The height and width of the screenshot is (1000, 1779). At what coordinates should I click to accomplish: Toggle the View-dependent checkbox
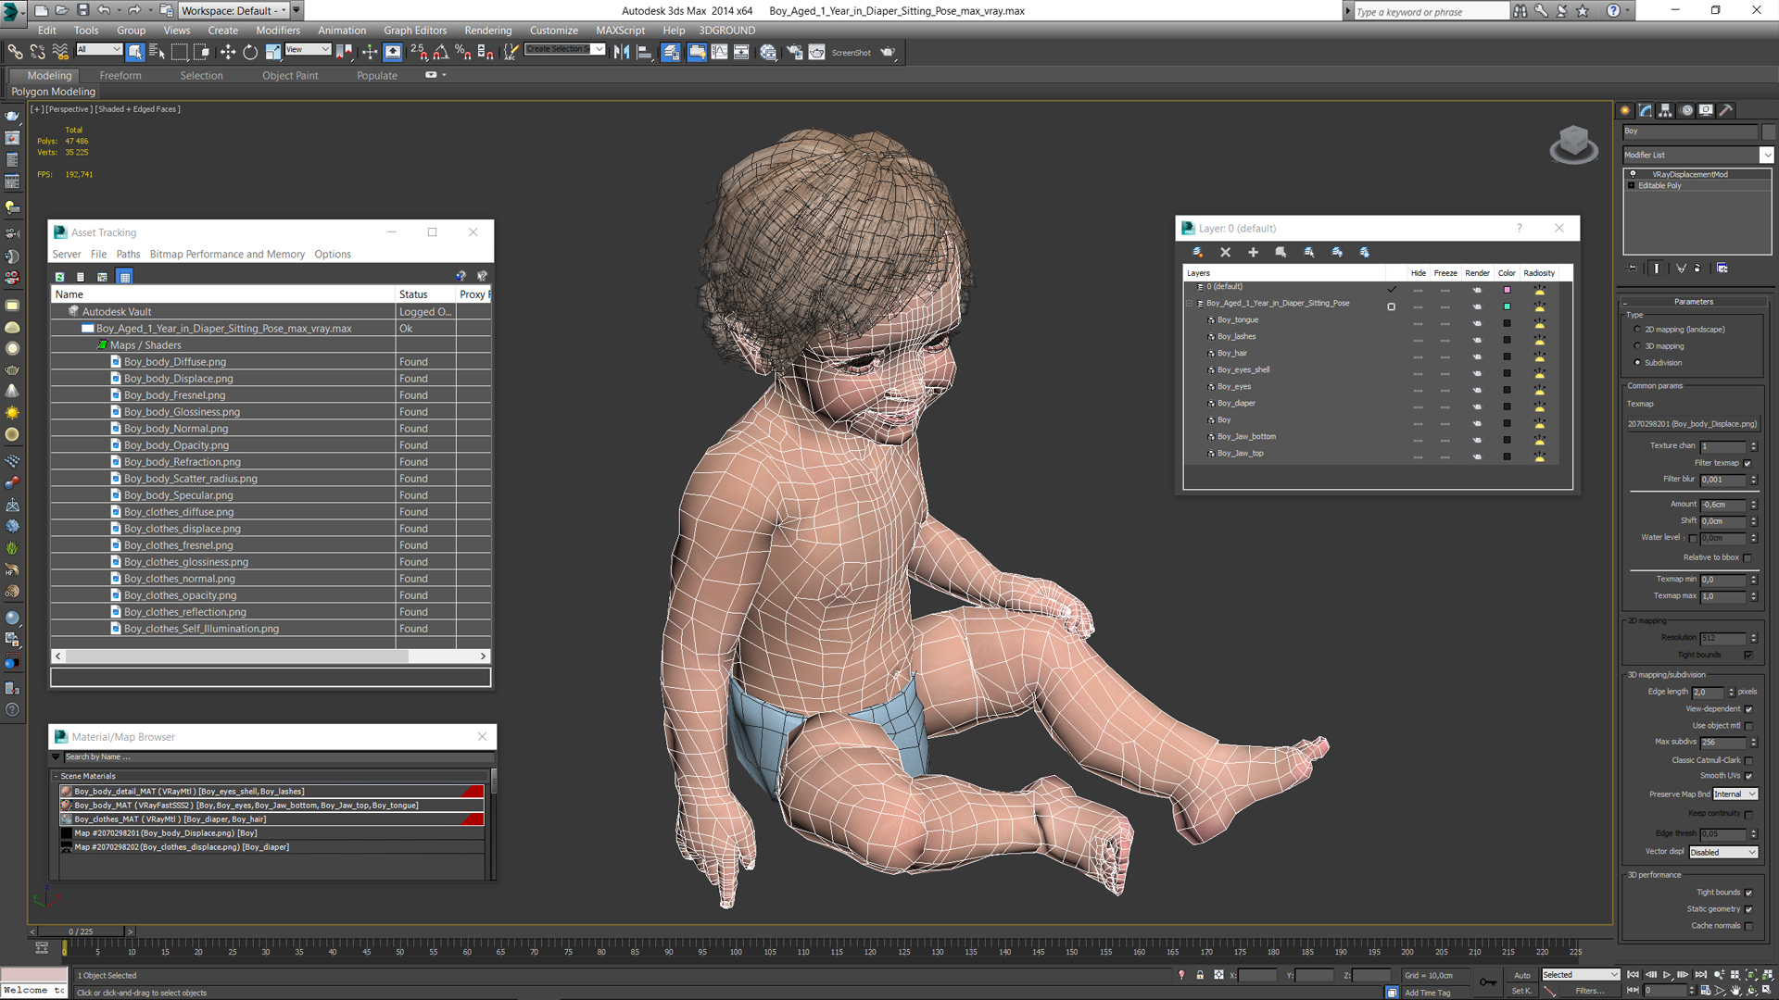(1748, 709)
